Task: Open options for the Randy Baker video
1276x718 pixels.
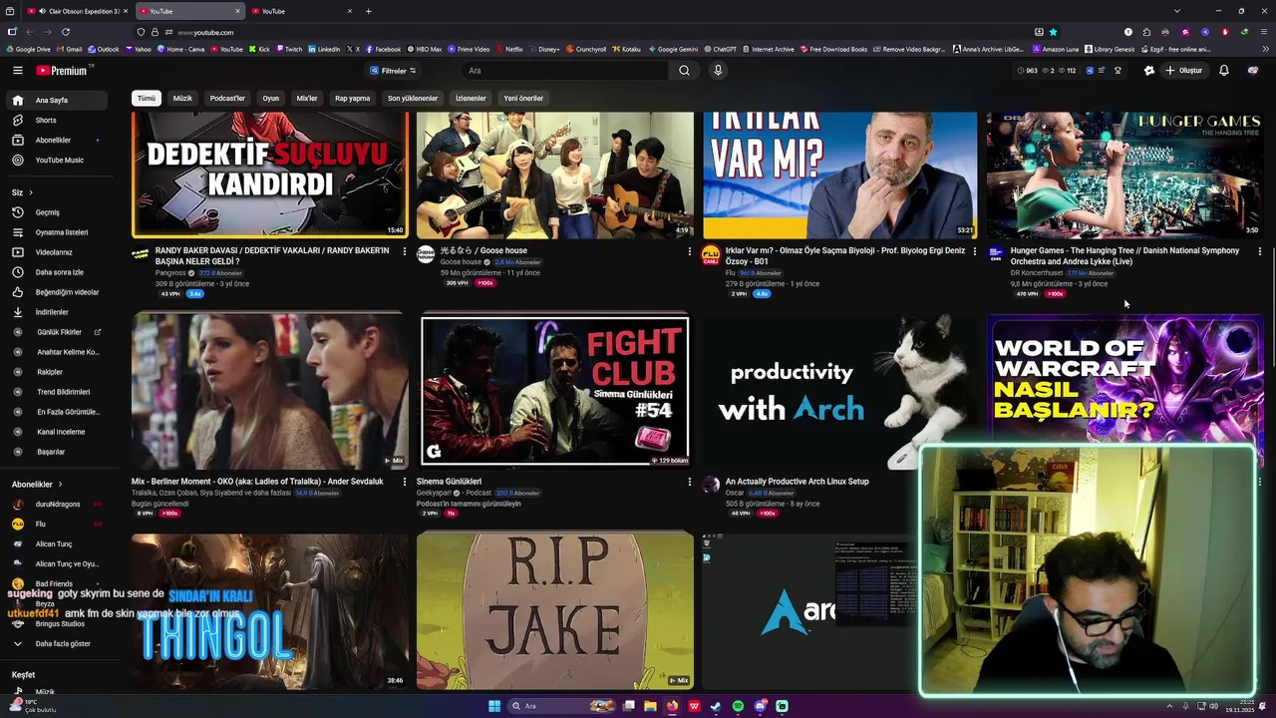Action: coord(404,251)
